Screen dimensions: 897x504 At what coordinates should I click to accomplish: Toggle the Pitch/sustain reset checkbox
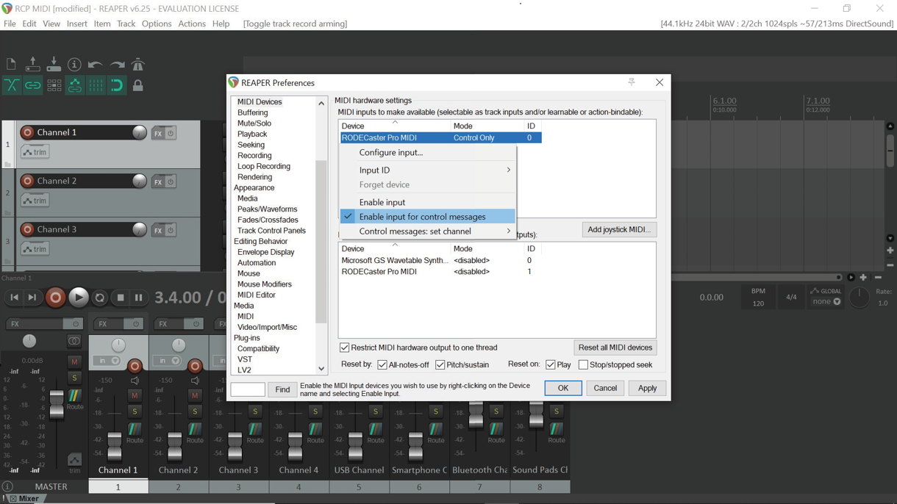440,365
